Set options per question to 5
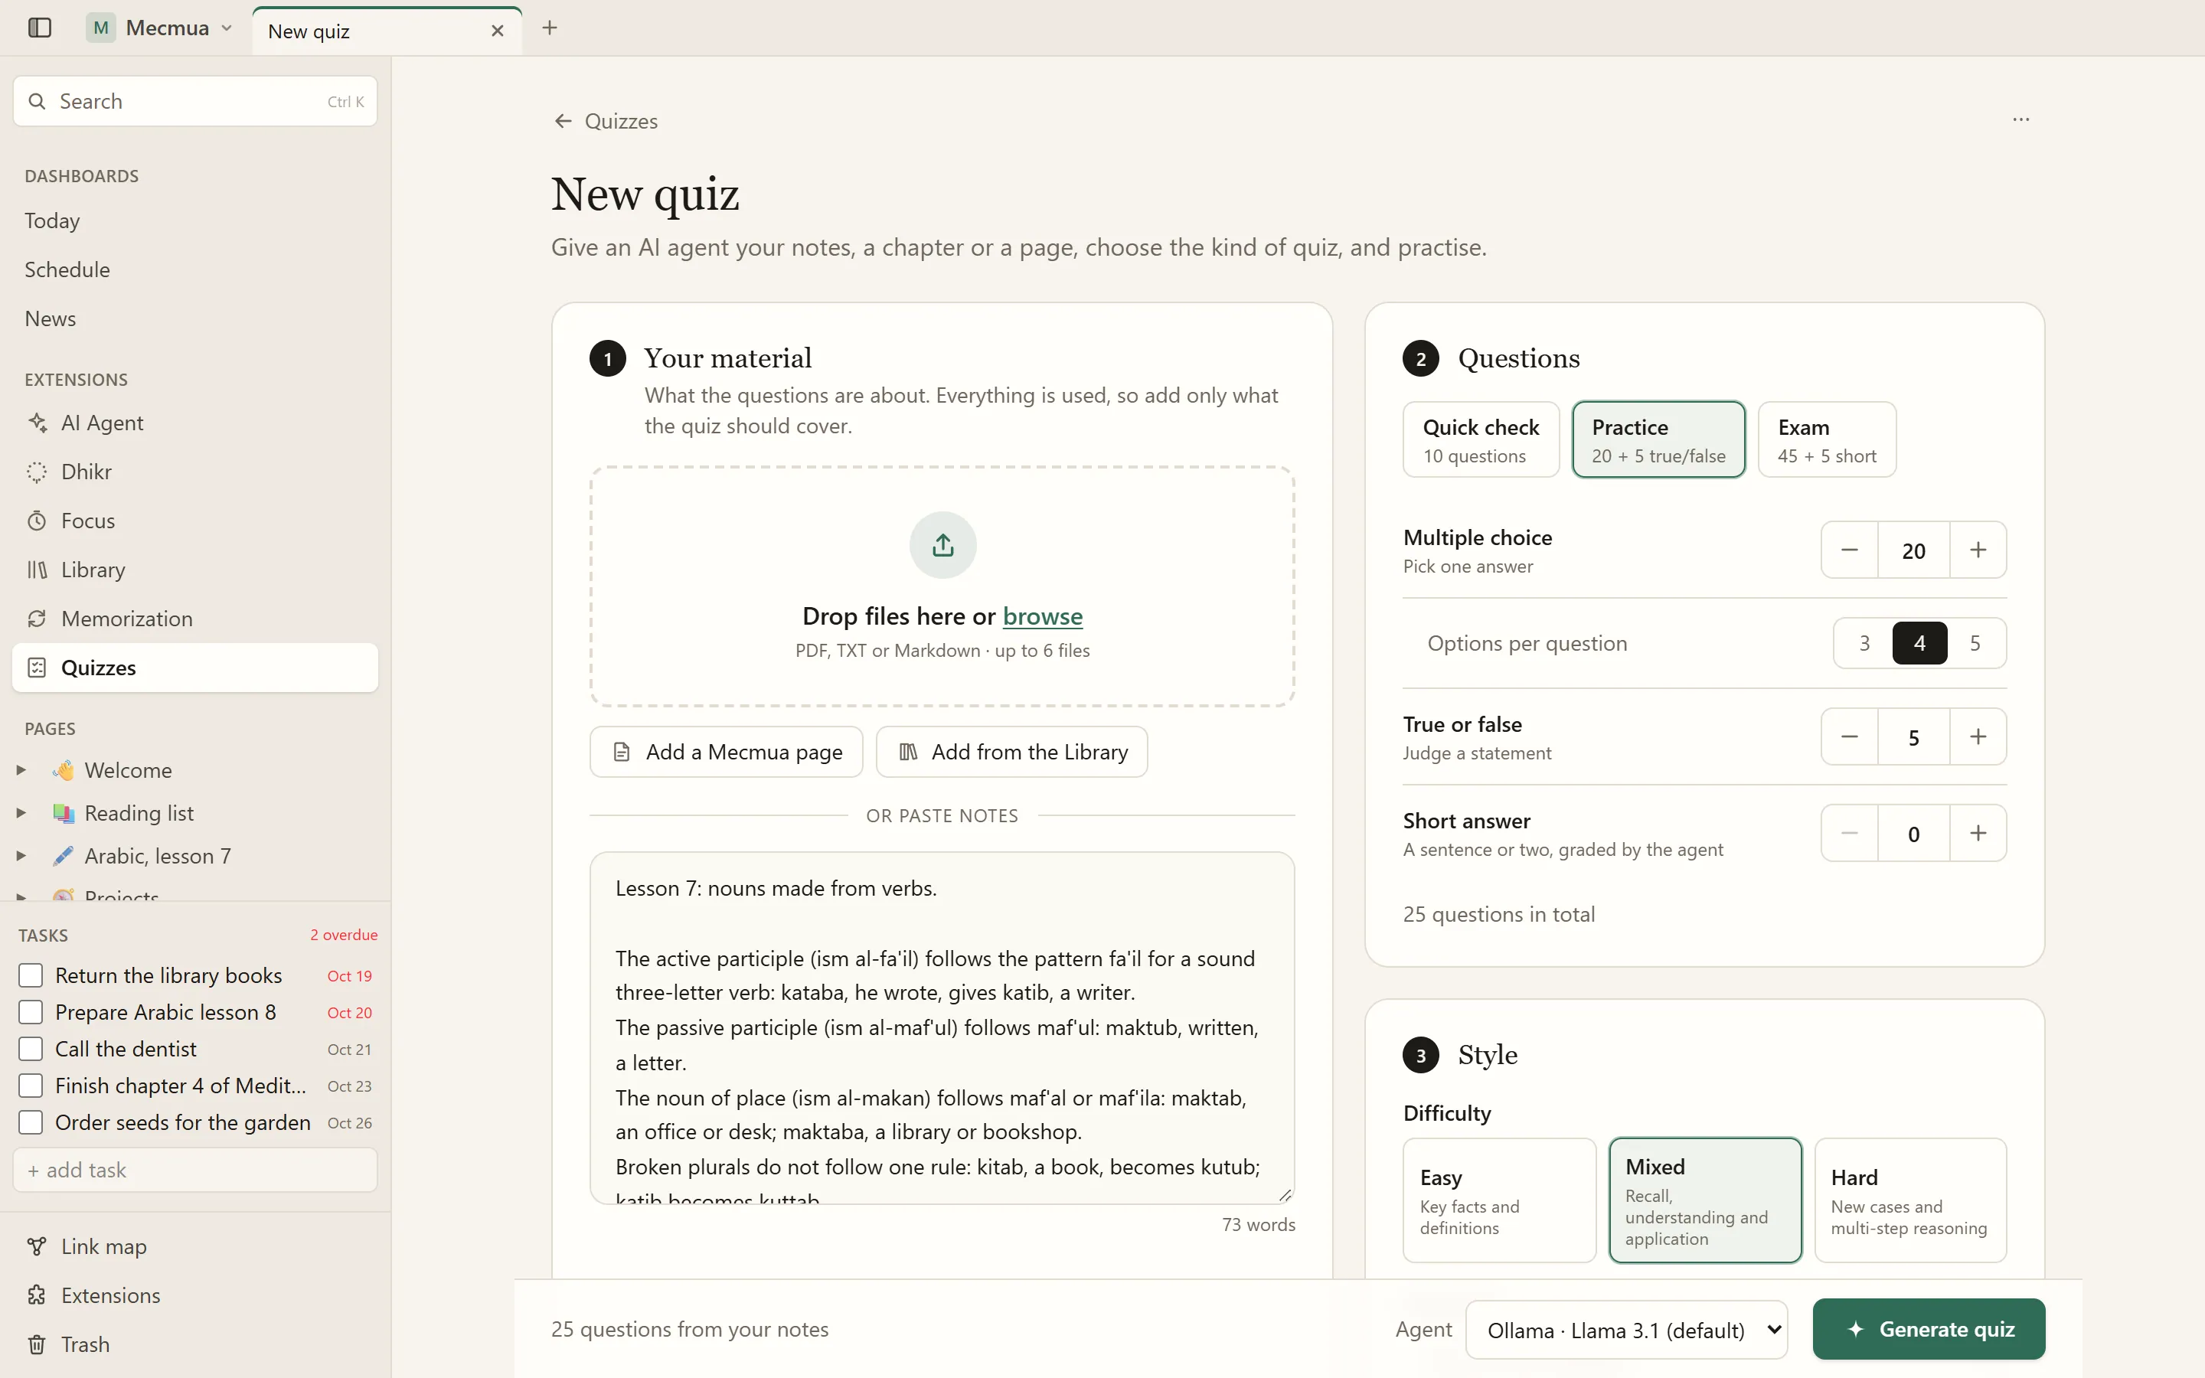The width and height of the screenshot is (2205, 1378). point(1975,643)
